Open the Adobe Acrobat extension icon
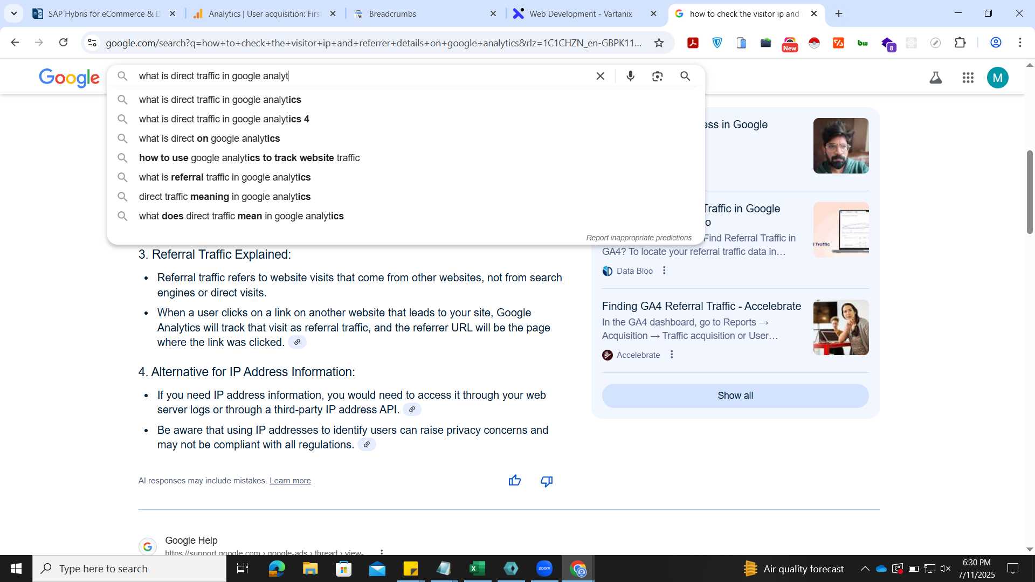1035x582 pixels. coord(693,43)
